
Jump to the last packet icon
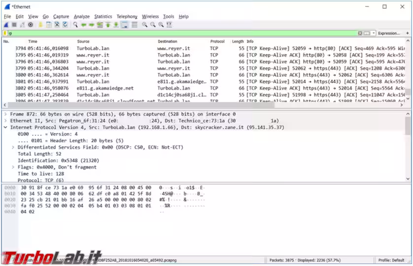116,24
